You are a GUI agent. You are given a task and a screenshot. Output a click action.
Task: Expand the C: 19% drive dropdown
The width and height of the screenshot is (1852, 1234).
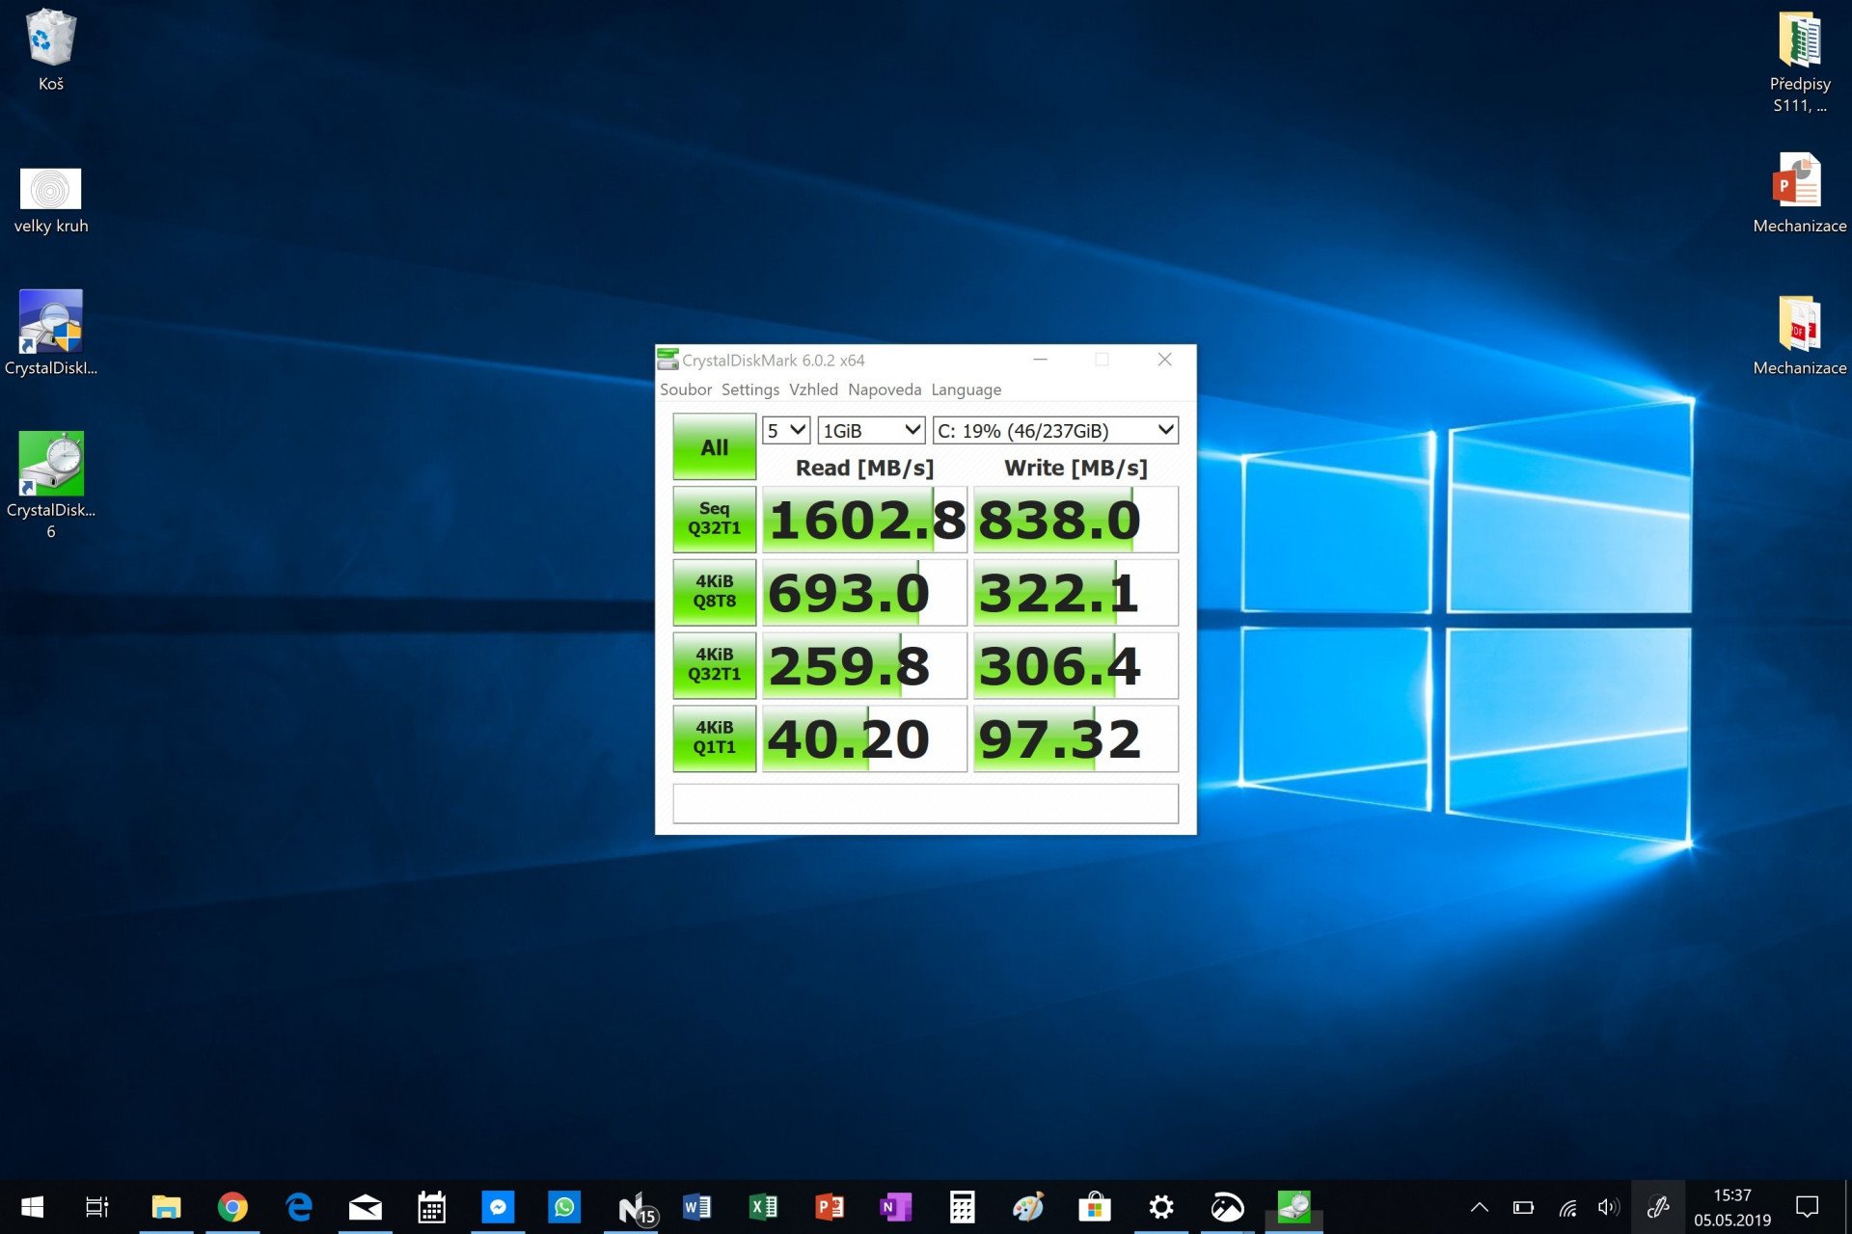1055,430
